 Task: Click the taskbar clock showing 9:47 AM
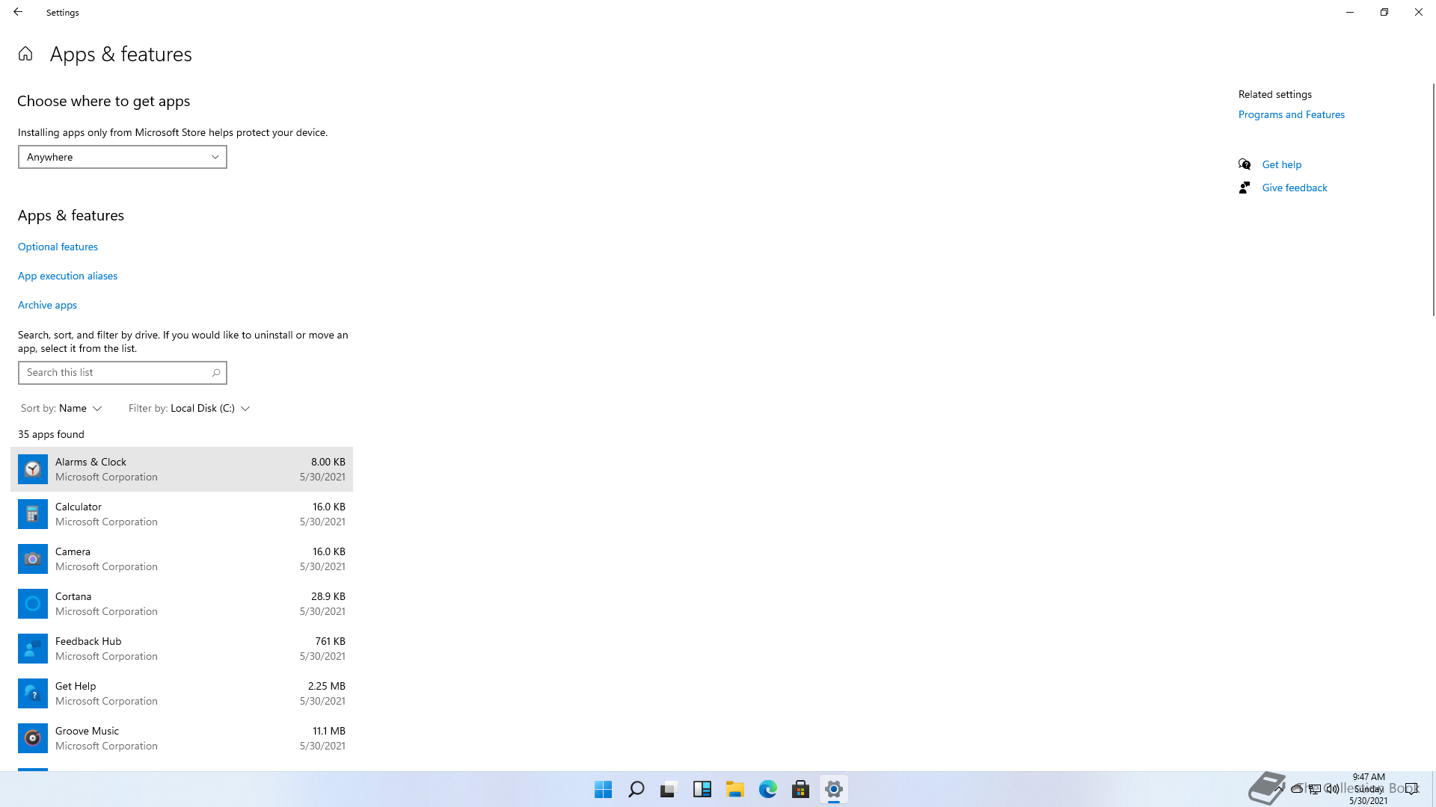(1369, 789)
